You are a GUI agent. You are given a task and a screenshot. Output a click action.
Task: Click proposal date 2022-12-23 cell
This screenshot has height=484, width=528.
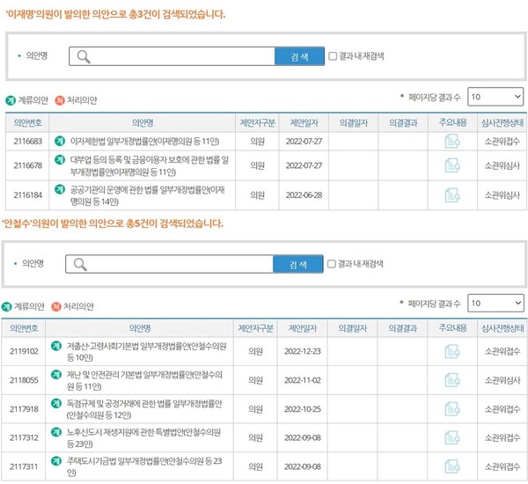click(303, 352)
